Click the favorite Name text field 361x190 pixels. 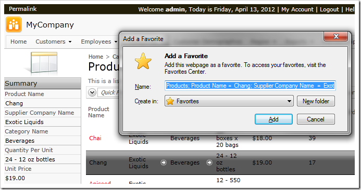tap(250, 86)
